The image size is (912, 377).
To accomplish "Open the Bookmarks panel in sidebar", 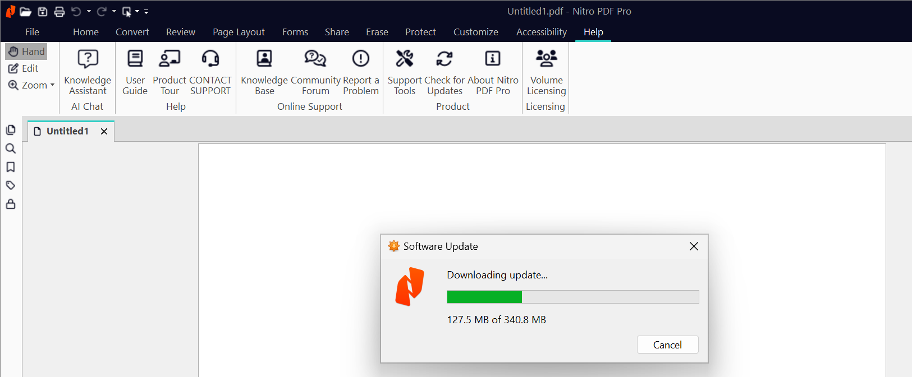I will click(11, 167).
